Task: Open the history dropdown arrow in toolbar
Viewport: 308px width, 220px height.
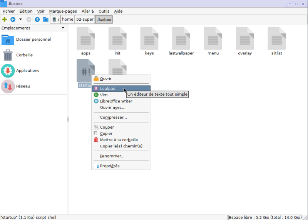Action: (x=20, y=20)
